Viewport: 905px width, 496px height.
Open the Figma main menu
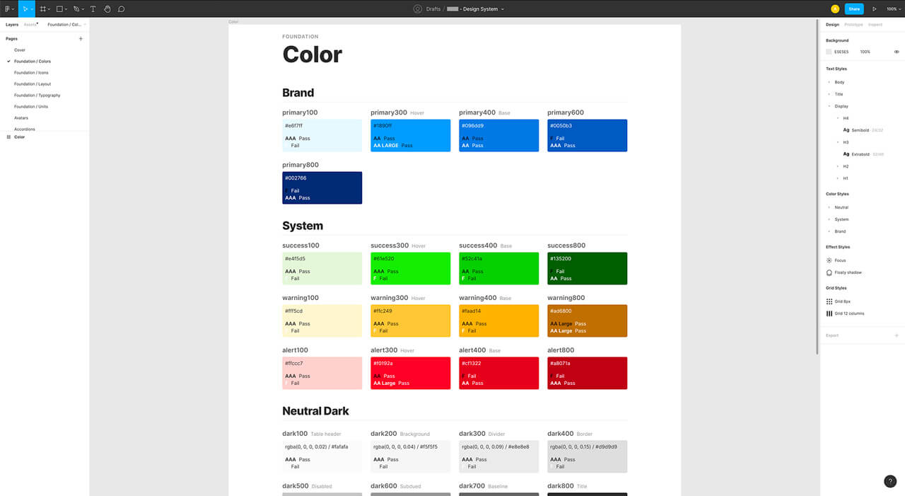click(x=8, y=8)
